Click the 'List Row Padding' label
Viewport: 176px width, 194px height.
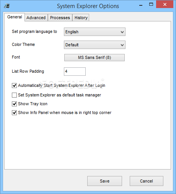pyautogui.click(x=28, y=71)
